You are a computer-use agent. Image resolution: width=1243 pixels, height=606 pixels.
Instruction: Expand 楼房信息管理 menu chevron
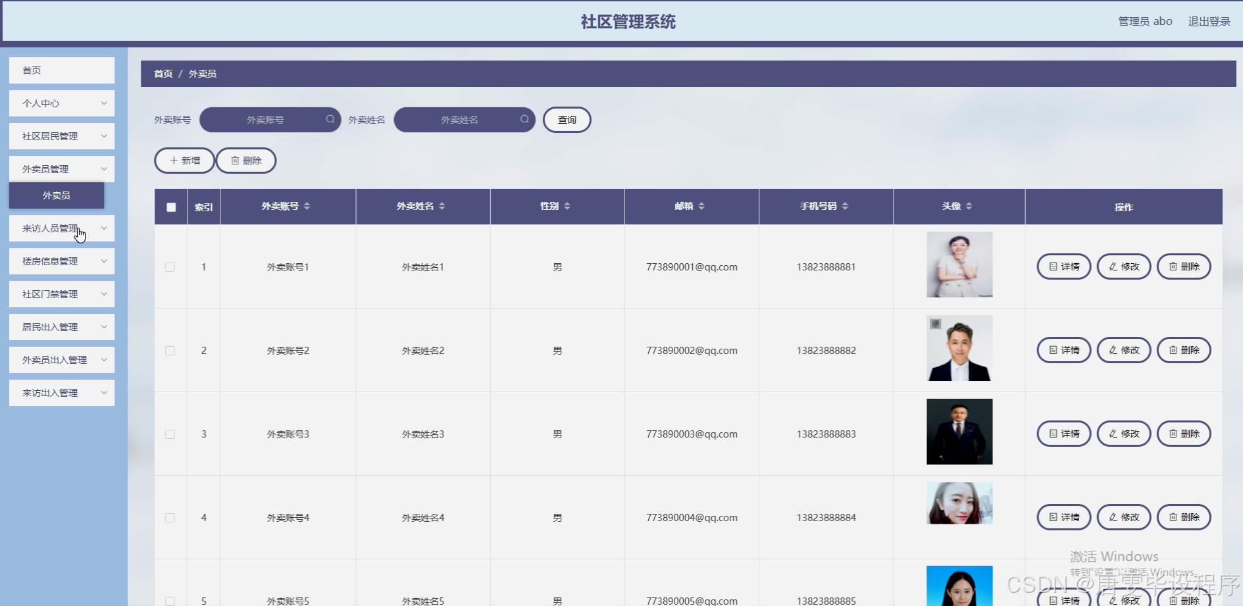tap(104, 261)
